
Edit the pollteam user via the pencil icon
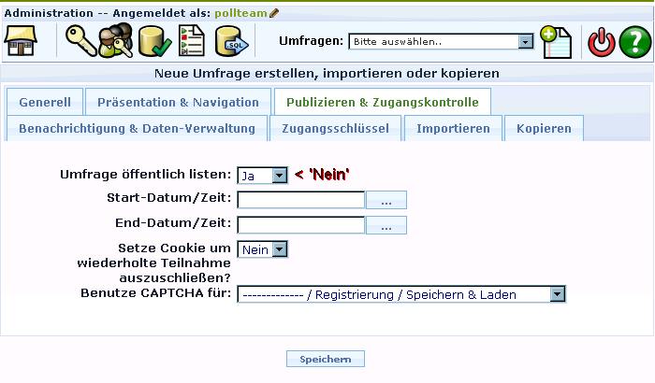[274, 13]
